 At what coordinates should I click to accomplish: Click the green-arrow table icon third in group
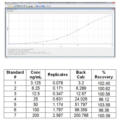click(x=22, y=6)
